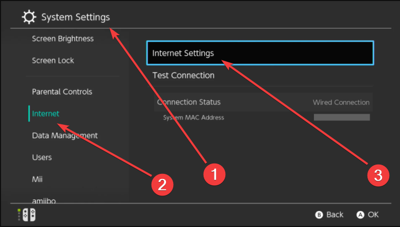Click the System Settings title text
Screen dimensions: 400x227
point(75,17)
